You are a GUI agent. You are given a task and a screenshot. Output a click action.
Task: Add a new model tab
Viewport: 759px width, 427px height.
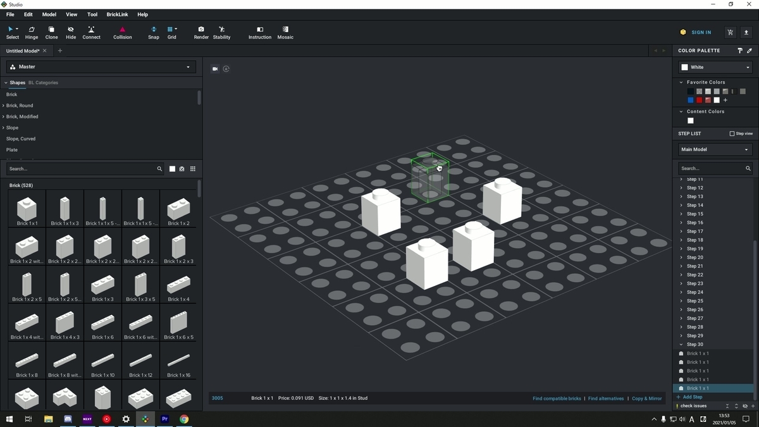point(60,51)
